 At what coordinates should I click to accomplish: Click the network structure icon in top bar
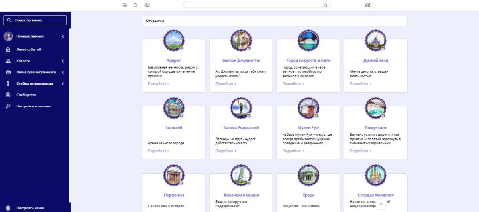pos(147,6)
